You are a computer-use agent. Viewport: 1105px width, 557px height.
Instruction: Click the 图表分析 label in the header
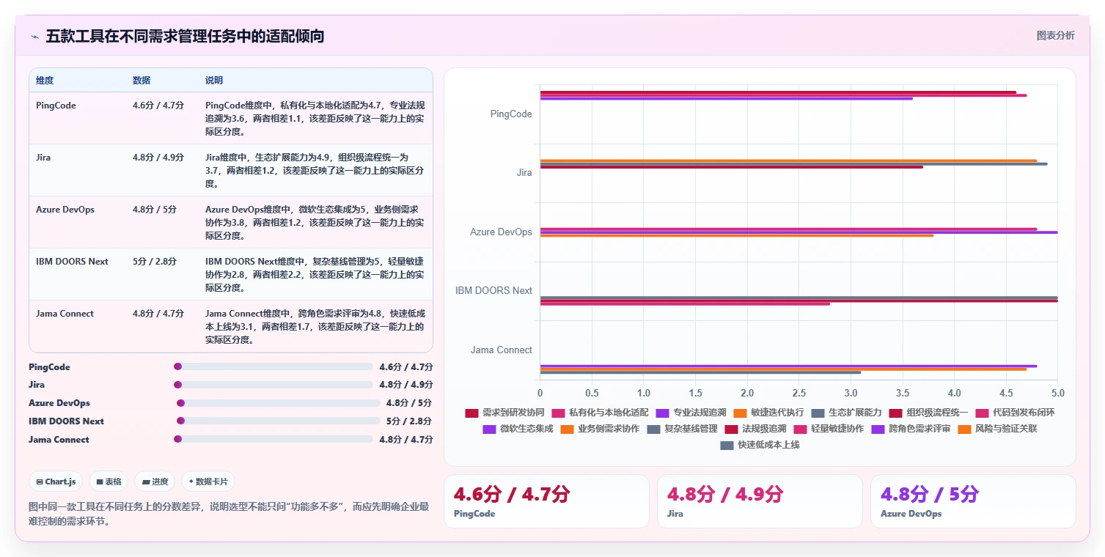(x=1055, y=35)
